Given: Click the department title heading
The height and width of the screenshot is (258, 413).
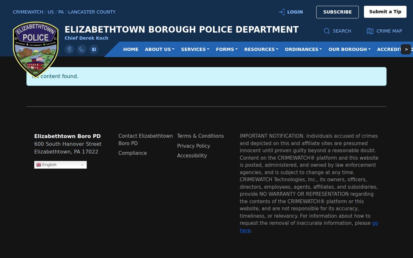Looking at the screenshot, I should 182,30.
